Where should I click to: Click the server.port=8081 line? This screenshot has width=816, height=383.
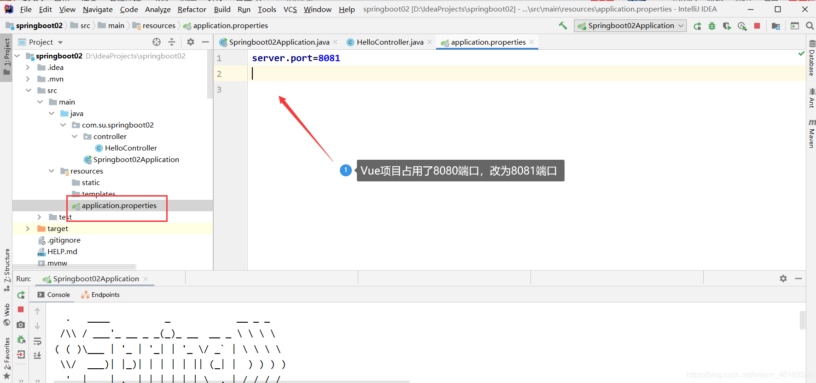tap(296, 58)
